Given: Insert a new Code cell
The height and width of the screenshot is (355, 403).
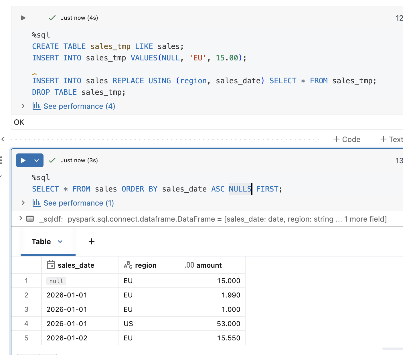Looking at the screenshot, I should tap(347, 139).
